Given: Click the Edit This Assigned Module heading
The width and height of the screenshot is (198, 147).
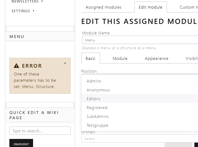Looking at the screenshot, I should [x=140, y=21].
